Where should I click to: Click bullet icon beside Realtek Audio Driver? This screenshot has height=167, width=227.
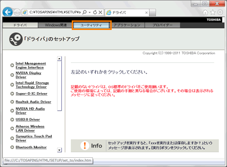pyautogui.click(x=12, y=102)
